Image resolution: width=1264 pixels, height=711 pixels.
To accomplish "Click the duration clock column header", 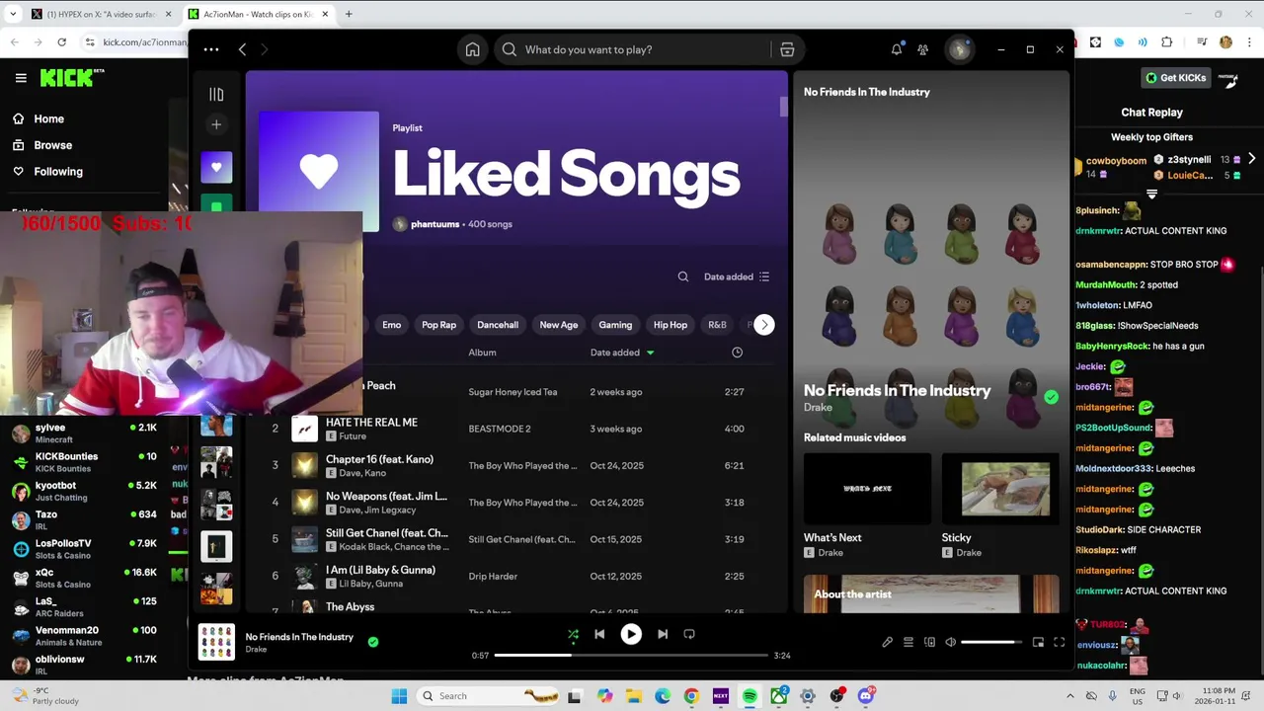I will coord(737,353).
